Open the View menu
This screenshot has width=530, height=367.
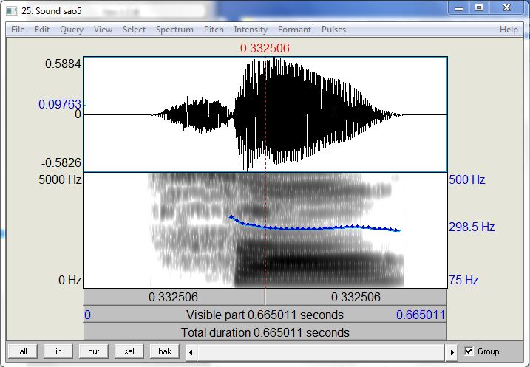tap(103, 30)
